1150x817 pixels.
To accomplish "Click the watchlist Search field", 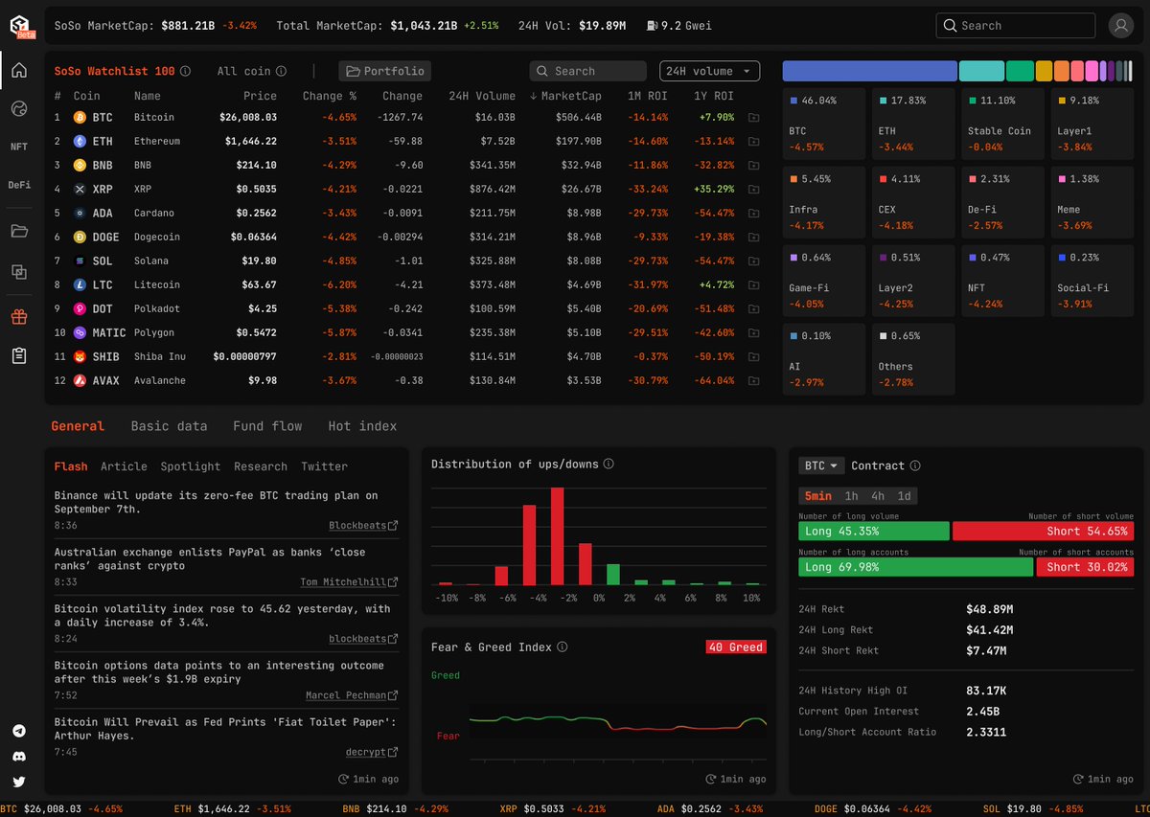I will pyautogui.click(x=587, y=71).
